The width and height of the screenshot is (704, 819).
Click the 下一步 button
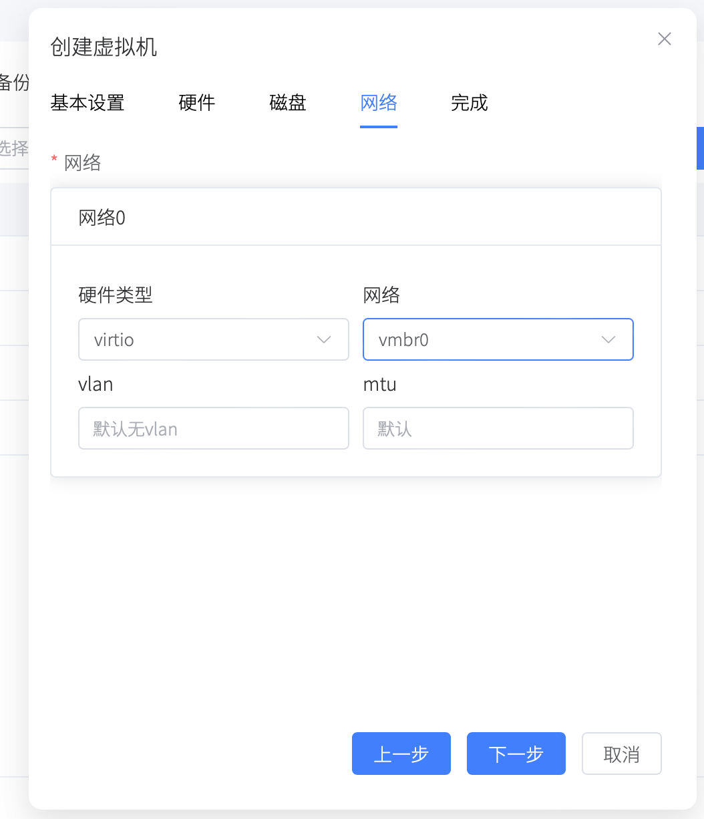(x=516, y=754)
